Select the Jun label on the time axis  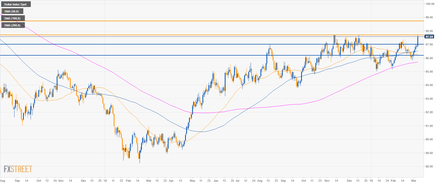coord(216,181)
